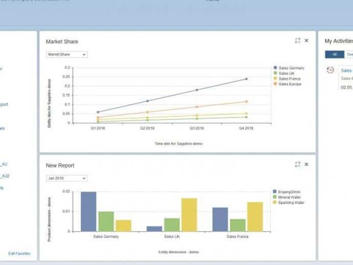Image resolution: width=353 pixels, height=265 pixels.
Task: Toggle Sales Europe legend entry
Action: tap(288, 84)
